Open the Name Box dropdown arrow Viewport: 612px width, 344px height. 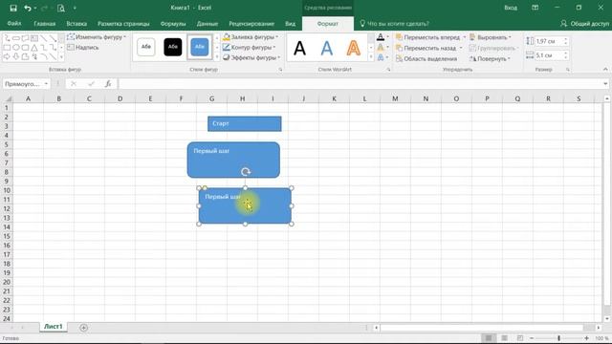tap(46, 84)
